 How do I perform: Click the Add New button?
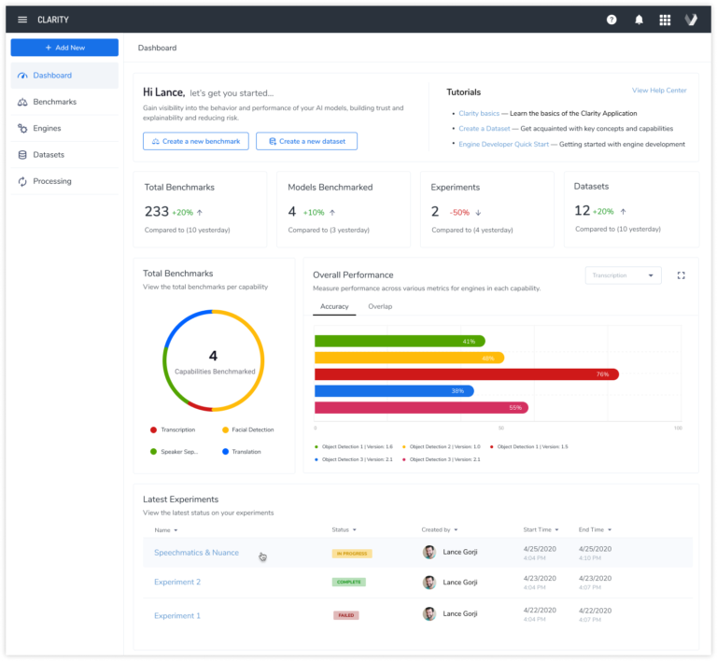pyautogui.click(x=64, y=48)
